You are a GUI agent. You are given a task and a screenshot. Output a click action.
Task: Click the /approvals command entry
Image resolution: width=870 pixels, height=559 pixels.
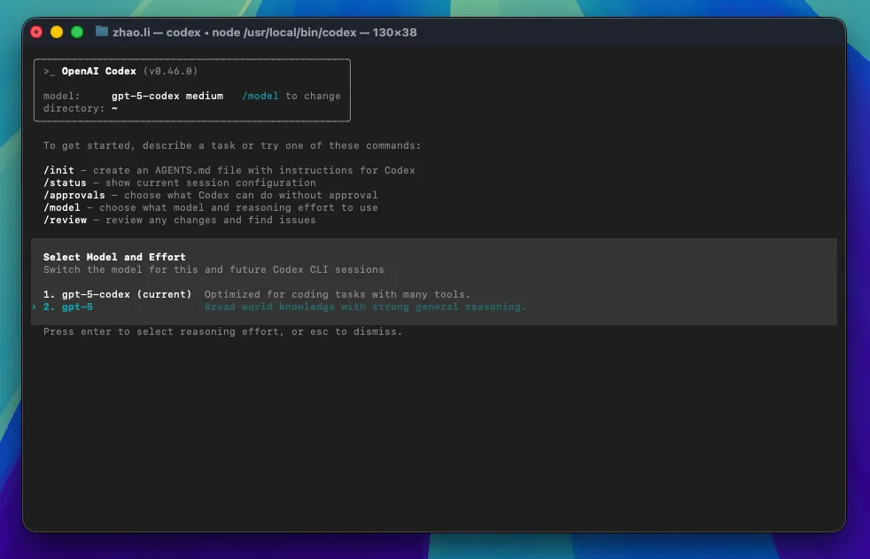pyautogui.click(x=74, y=195)
